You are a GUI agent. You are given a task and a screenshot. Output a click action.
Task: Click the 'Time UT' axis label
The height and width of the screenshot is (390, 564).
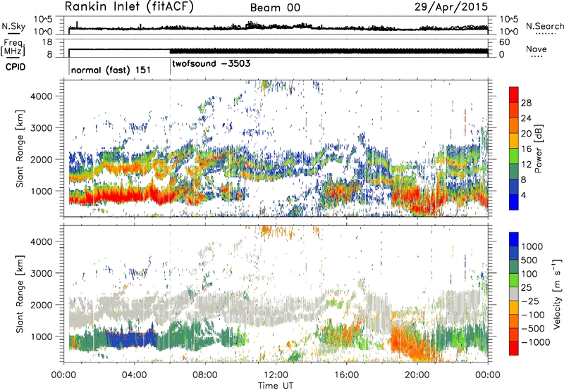coord(276,385)
